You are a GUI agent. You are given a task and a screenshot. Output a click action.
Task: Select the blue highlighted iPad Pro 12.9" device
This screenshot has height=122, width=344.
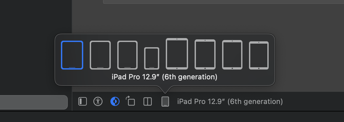coord(72,55)
